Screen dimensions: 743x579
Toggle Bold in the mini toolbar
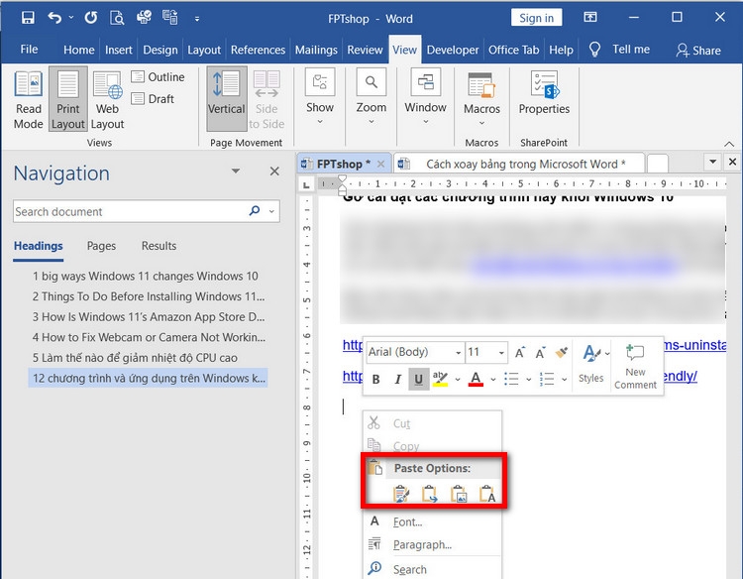click(x=376, y=379)
